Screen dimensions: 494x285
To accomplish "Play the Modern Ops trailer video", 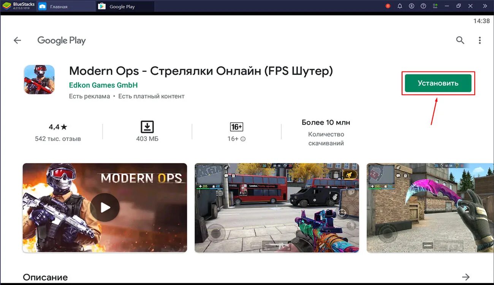I will (105, 207).
